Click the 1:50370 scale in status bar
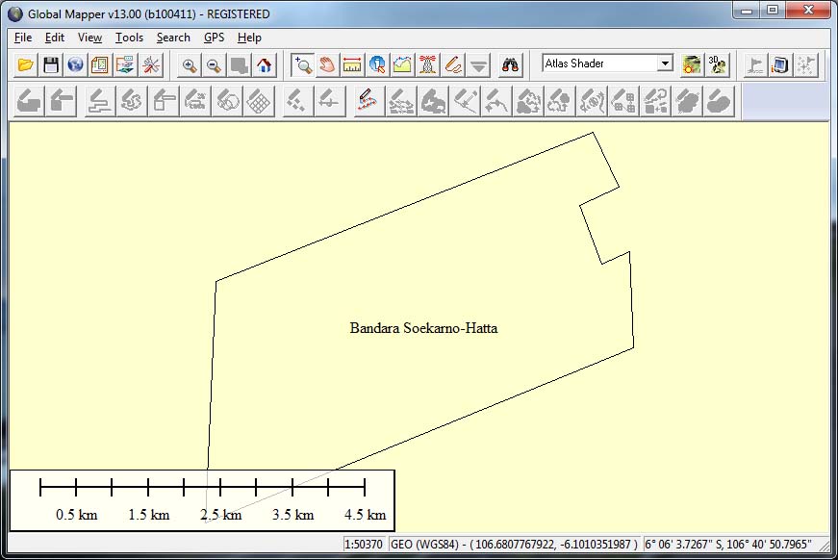Image resolution: width=838 pixels, height=560 pixels. 364,544
